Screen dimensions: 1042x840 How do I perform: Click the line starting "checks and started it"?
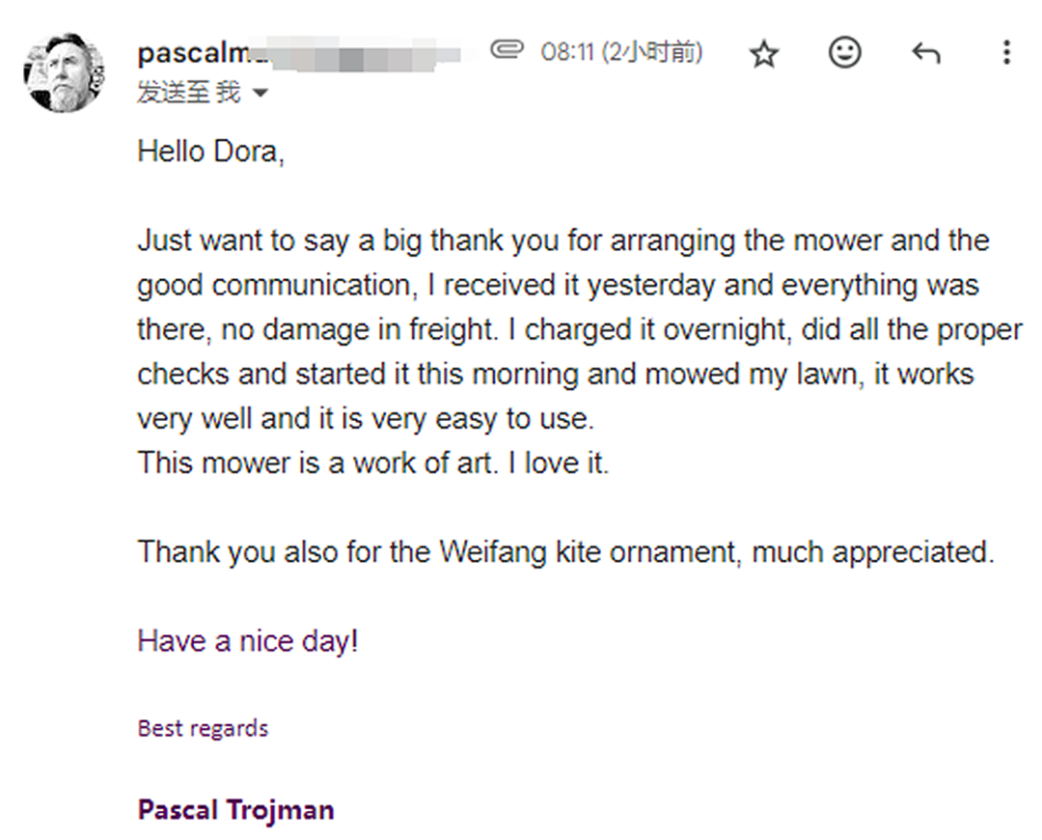(x=555, y=374)
